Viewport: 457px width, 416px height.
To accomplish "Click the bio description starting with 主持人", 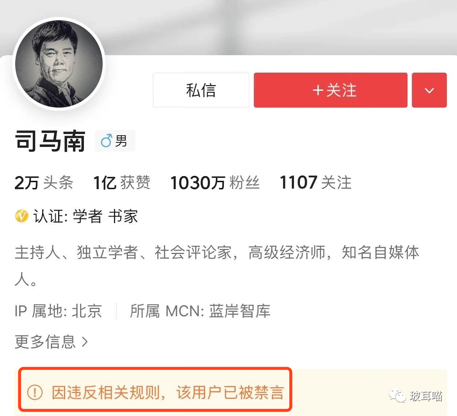I will 217,266.
